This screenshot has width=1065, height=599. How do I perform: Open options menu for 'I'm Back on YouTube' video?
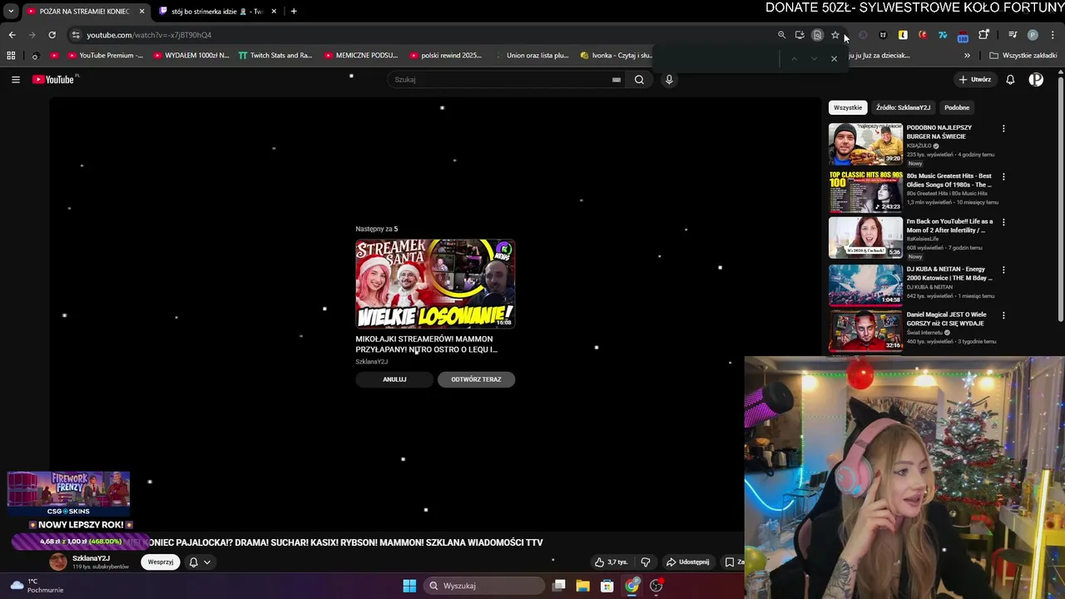point(1003,222)
